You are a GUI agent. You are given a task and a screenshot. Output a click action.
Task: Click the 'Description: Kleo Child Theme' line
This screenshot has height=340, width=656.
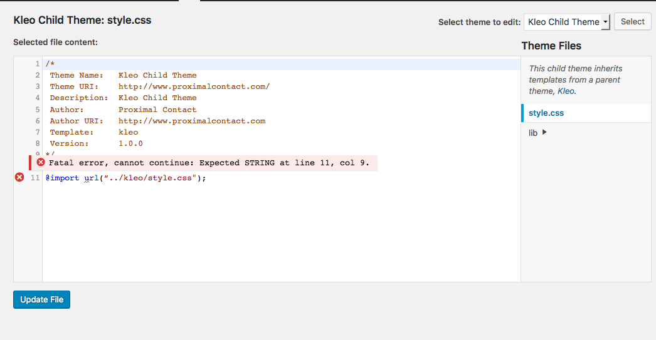tap(123, 98)
